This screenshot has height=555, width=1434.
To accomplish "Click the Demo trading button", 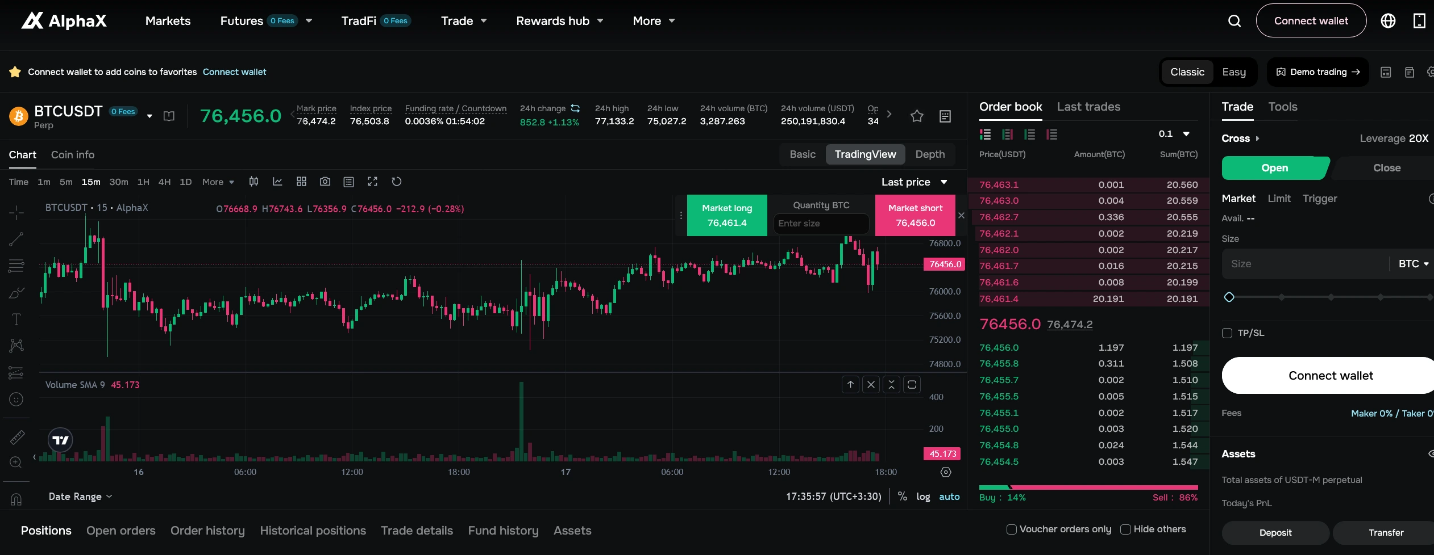I will pyautogui.click(x=1318, y=72).
